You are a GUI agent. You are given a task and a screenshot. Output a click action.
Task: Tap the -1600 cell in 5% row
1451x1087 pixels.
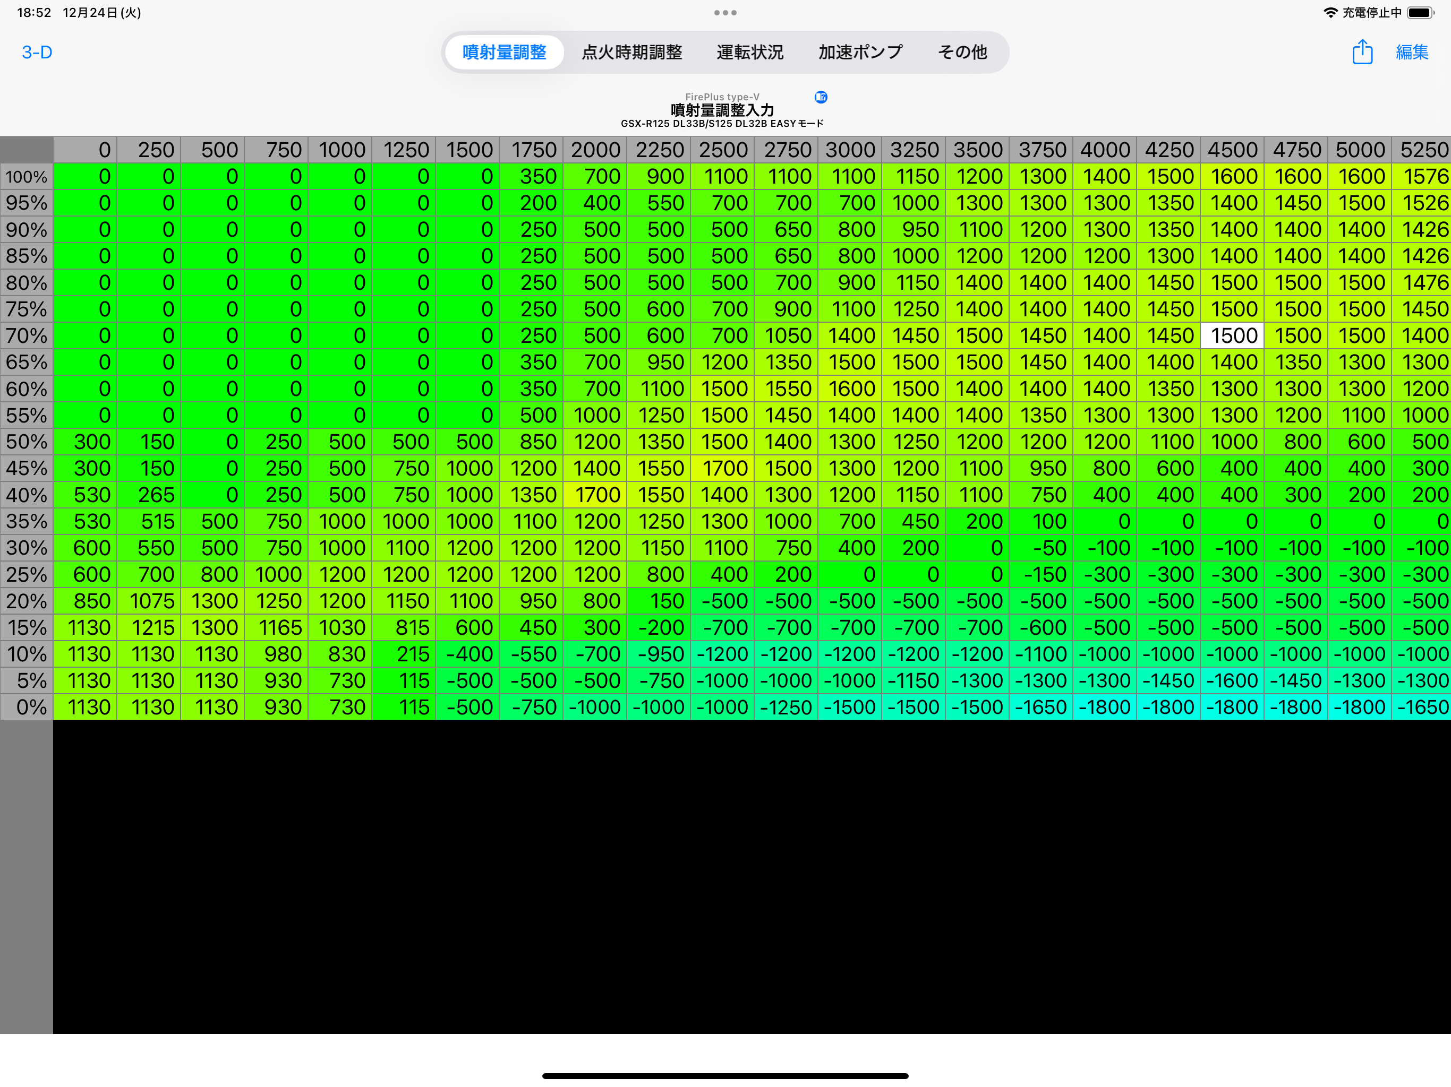coord(1233,680)
